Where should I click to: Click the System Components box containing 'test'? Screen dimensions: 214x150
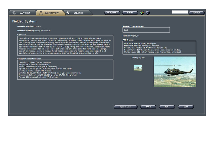point(146,30)
